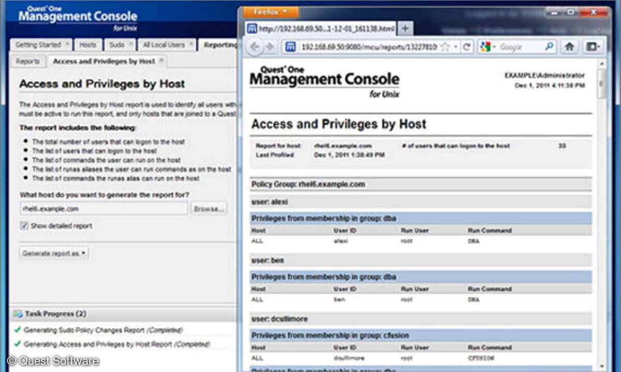Click the 'EXAMPLE\Administrator' text in report
621x372 pixels.
tap(544, 75)
